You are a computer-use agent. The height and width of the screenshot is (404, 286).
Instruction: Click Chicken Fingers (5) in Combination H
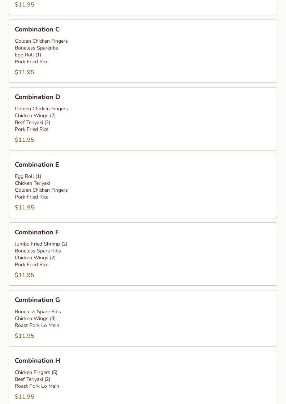36,372
